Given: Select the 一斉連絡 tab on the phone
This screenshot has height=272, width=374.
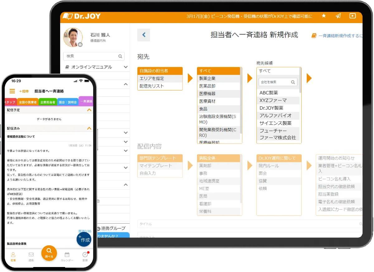Looking at the screenshot, I should point(86,101).
